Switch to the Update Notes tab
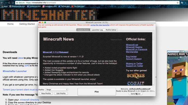Image resolution: width=188 pixels, height=105 pixels. [x=83, y=30]
